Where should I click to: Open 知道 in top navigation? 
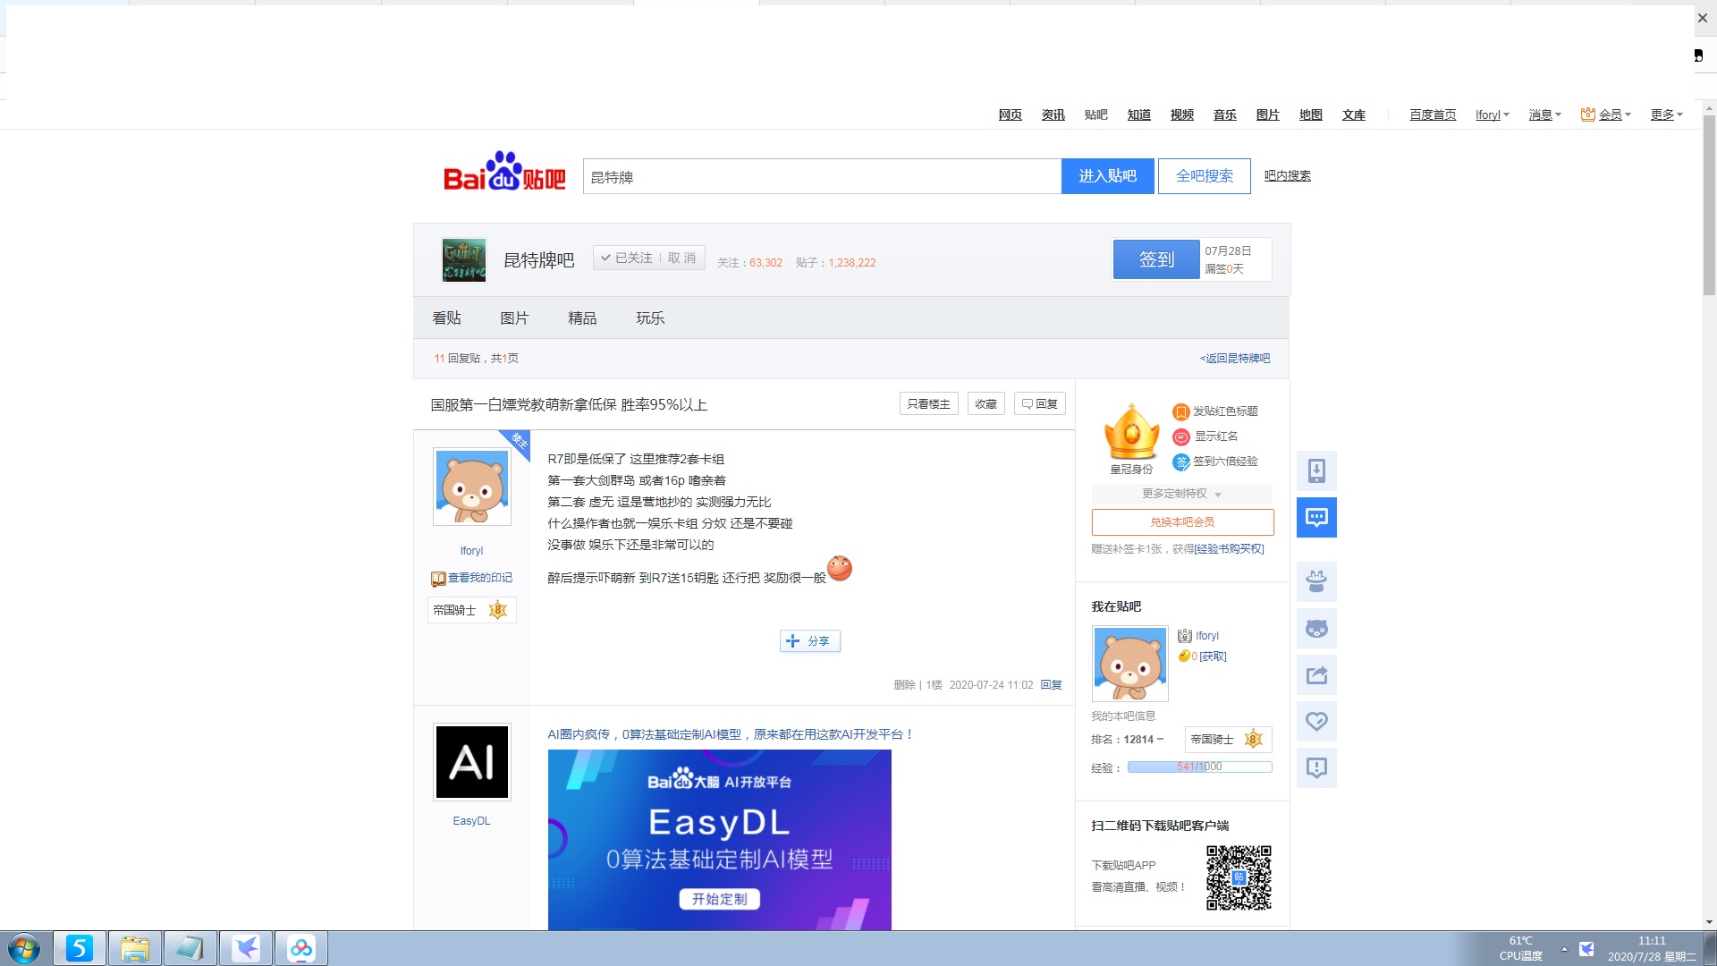point(1138,114)
